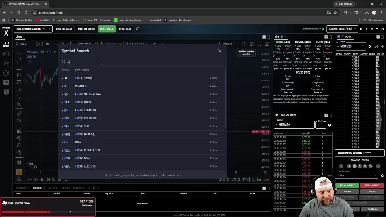386x217 pixels.
Task: Select /YM Dow future
Action: pyautogui.click(x=142, y=142)
